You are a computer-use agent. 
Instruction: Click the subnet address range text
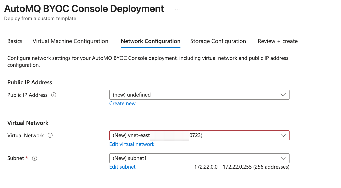(x=242, y=167)
